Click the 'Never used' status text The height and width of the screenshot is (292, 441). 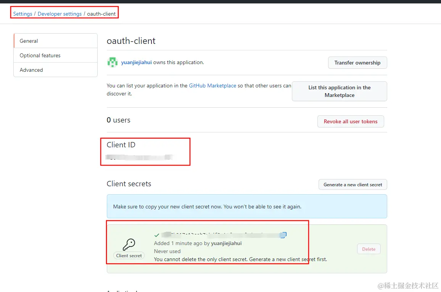tap(167, 251)
